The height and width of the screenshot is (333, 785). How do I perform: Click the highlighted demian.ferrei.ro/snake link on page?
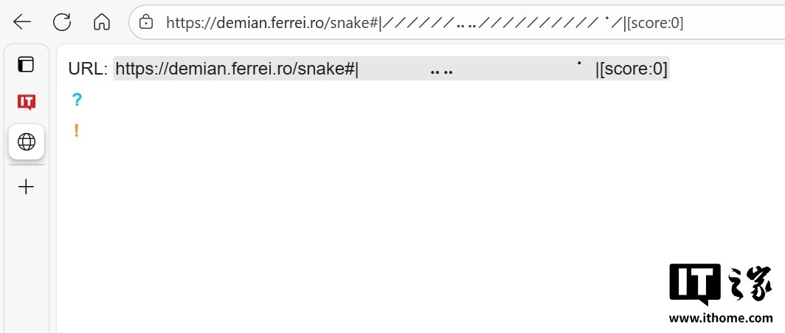tap(236, 69)
